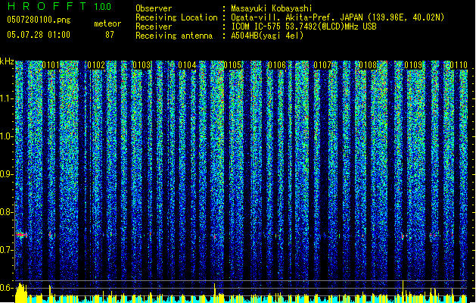Click the 0.9 kHz axis label
The image size is (476, 303).
pos(7,174)
